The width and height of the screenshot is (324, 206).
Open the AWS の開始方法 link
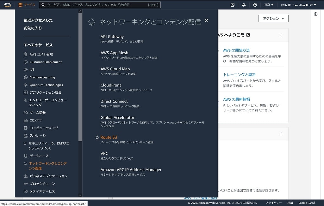tap(236, 50)
